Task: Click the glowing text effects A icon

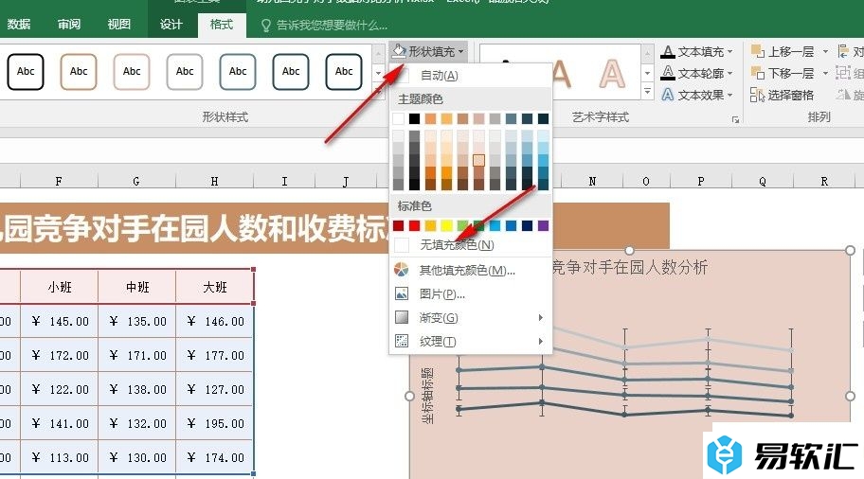Action: coord(668,95)
